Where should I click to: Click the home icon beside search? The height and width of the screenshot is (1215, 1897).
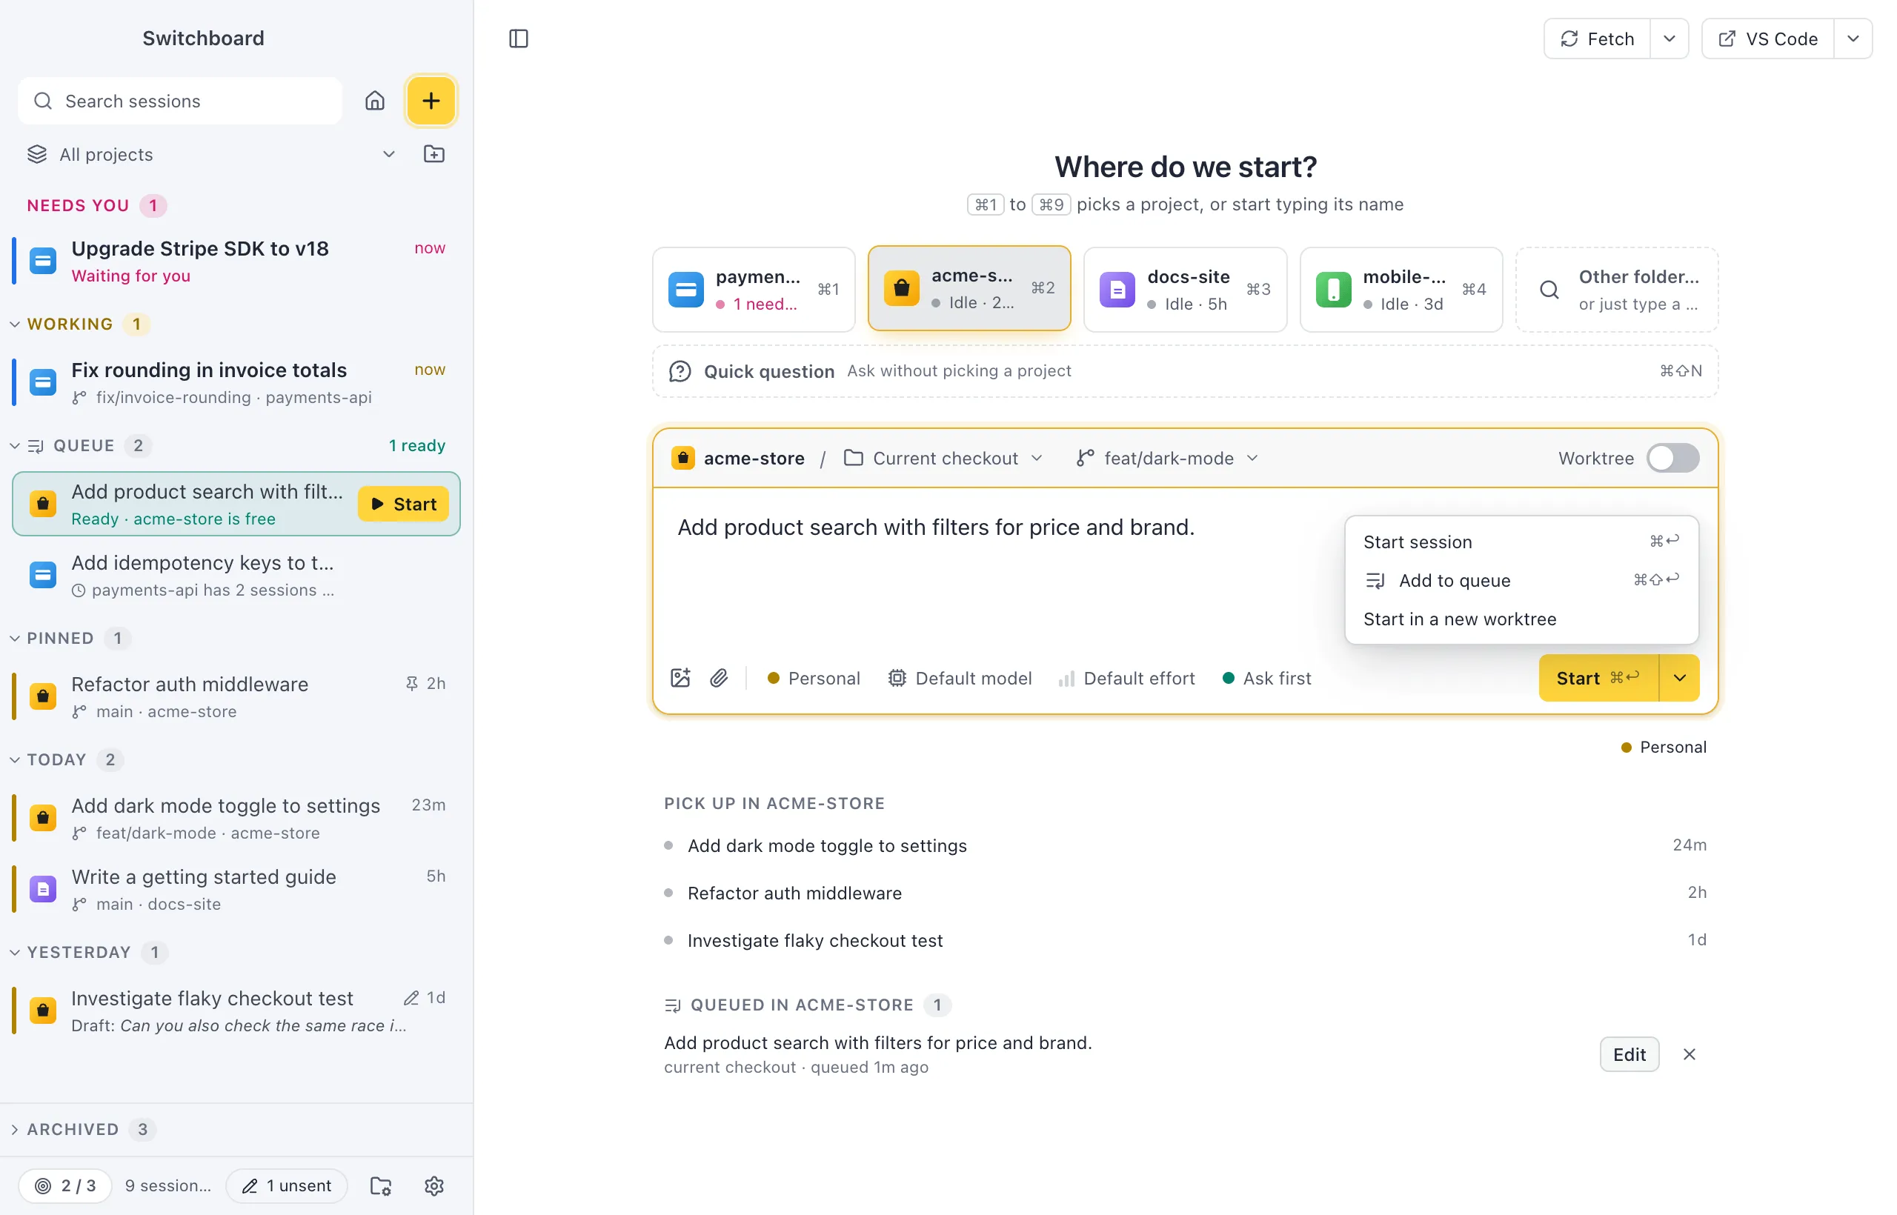375,101
